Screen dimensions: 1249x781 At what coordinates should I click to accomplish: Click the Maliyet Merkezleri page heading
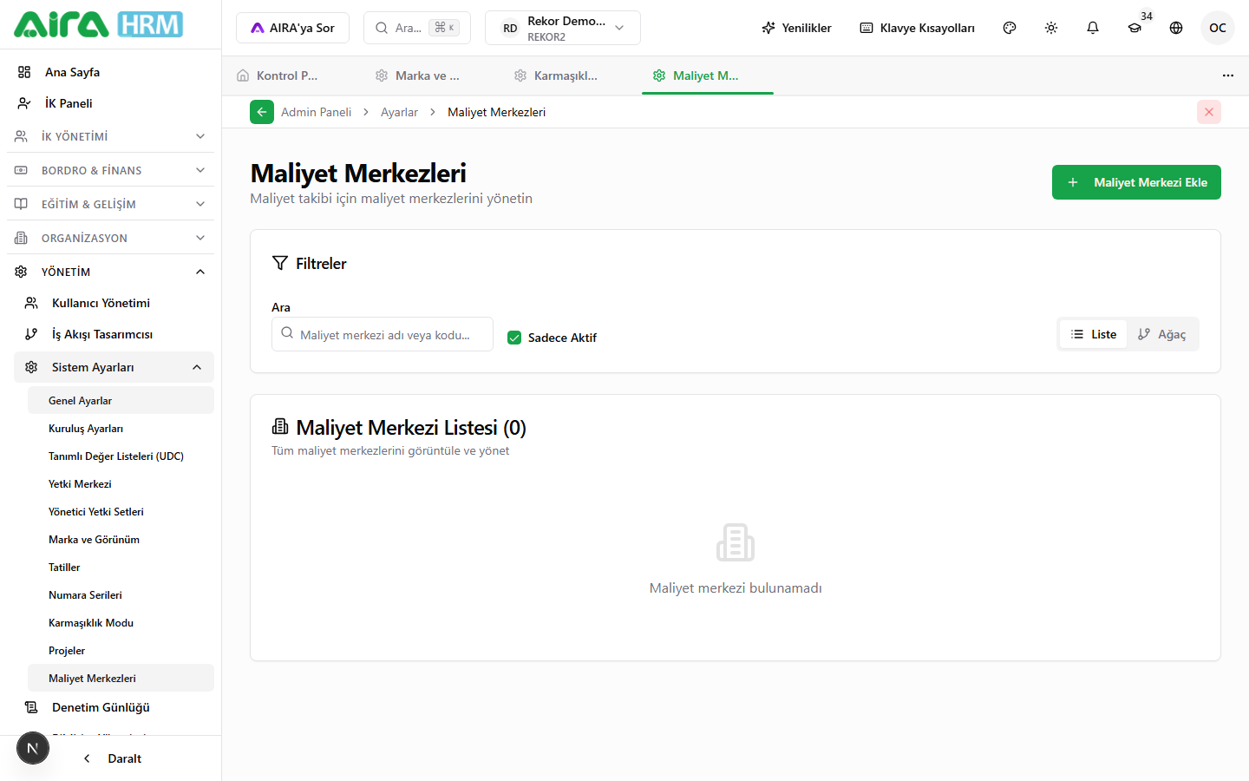point(358,173)
